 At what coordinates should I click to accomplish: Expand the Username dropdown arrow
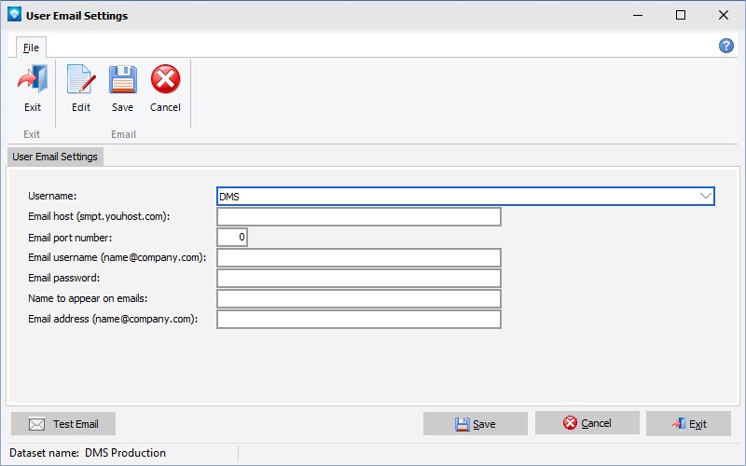(x=705, y=197)
